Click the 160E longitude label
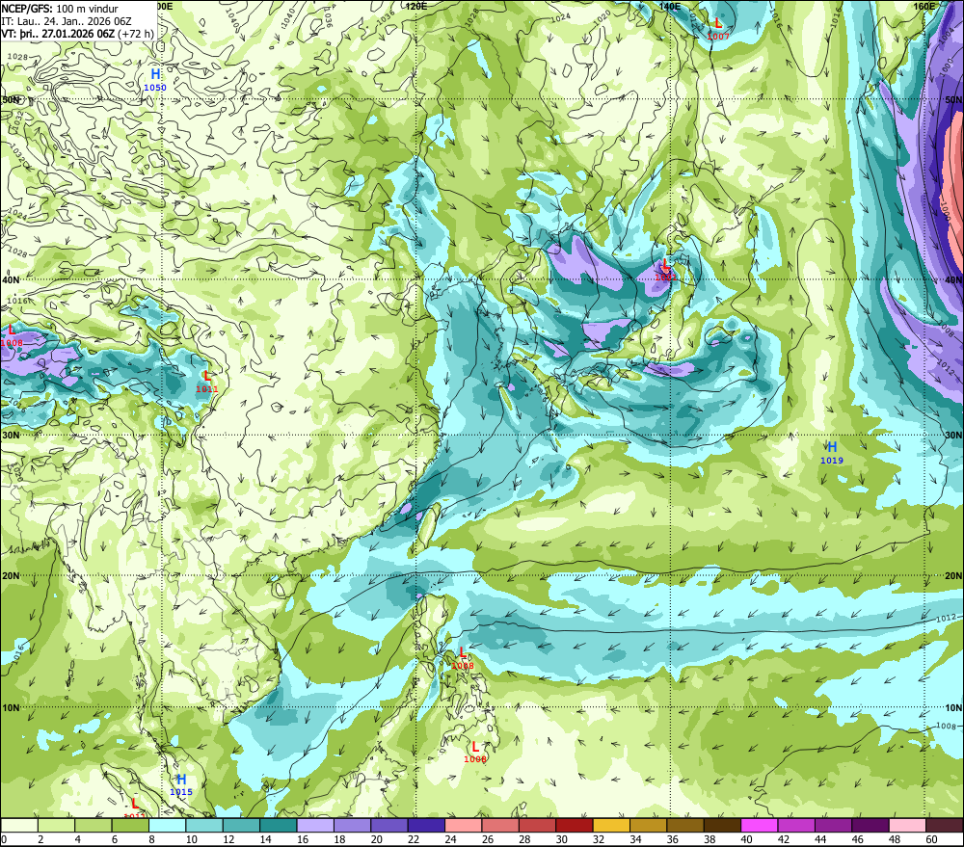964x847 pixels. 924,6
